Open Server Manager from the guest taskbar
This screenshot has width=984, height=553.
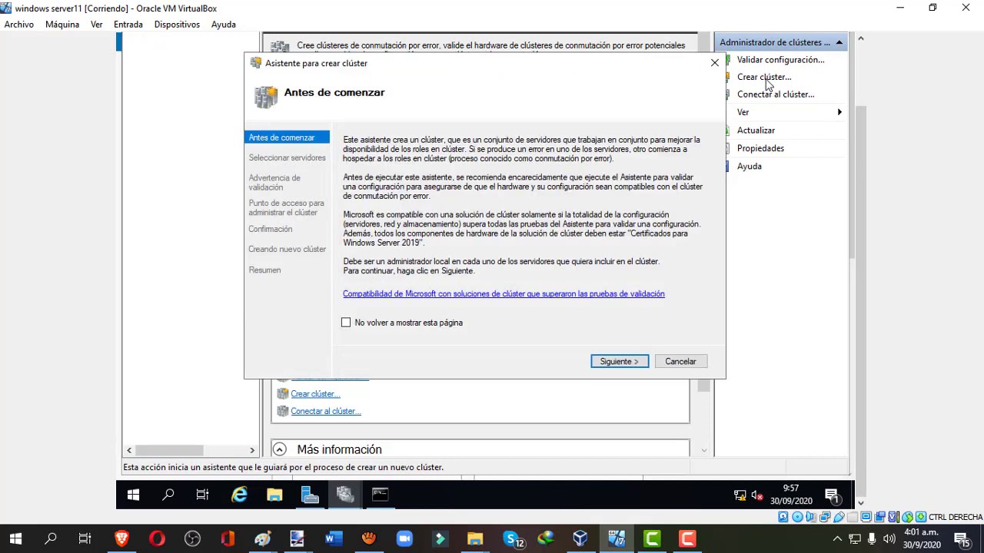tap(310, 495)
